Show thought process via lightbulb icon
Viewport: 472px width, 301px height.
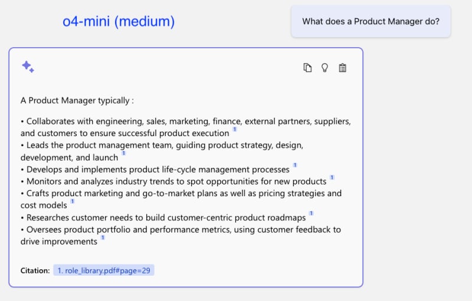(324, 68)
